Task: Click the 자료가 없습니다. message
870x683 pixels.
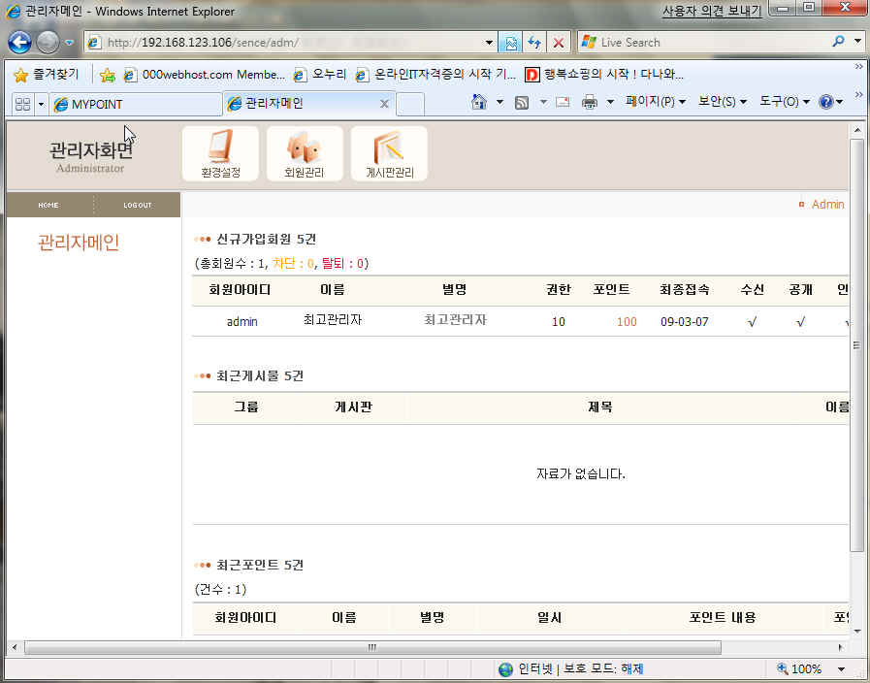Action: (x=580, y=473)
